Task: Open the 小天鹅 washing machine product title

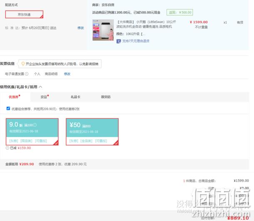Action: (x=146, y=24)
